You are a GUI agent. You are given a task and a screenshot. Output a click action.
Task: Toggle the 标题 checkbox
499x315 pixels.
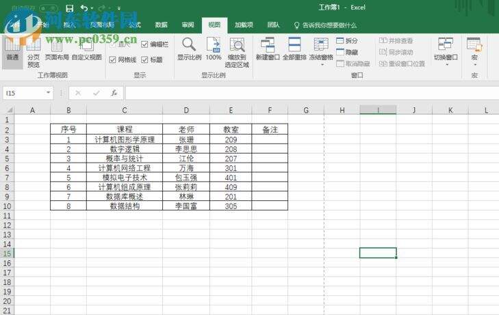point(144,59)
